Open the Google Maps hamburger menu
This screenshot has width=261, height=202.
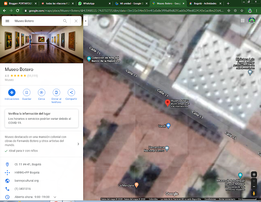7,21
